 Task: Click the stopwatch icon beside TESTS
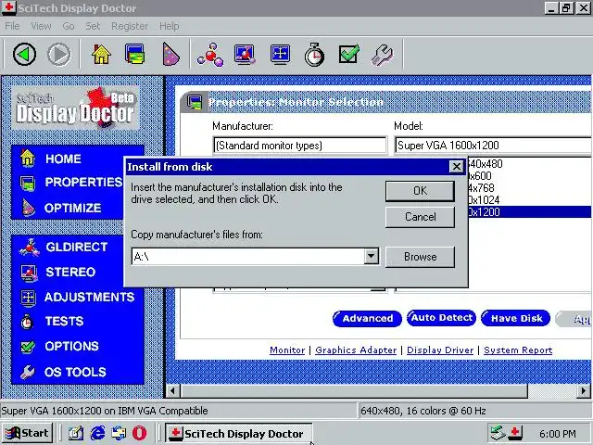[27, 322]
